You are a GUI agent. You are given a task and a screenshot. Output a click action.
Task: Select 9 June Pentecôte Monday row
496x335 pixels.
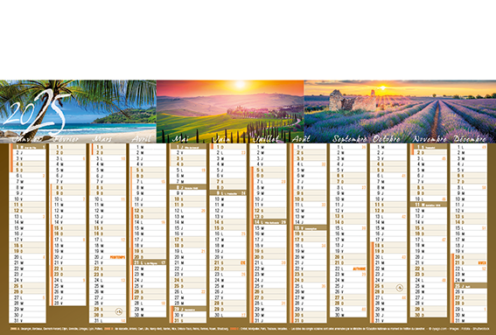(228, 193)
